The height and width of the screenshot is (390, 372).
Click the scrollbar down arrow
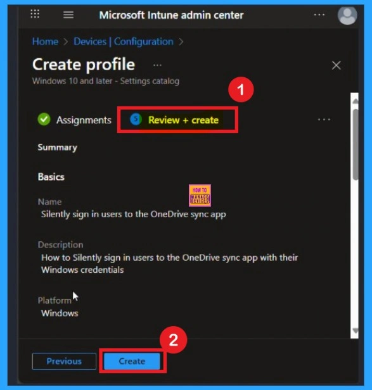click(355, 330)
